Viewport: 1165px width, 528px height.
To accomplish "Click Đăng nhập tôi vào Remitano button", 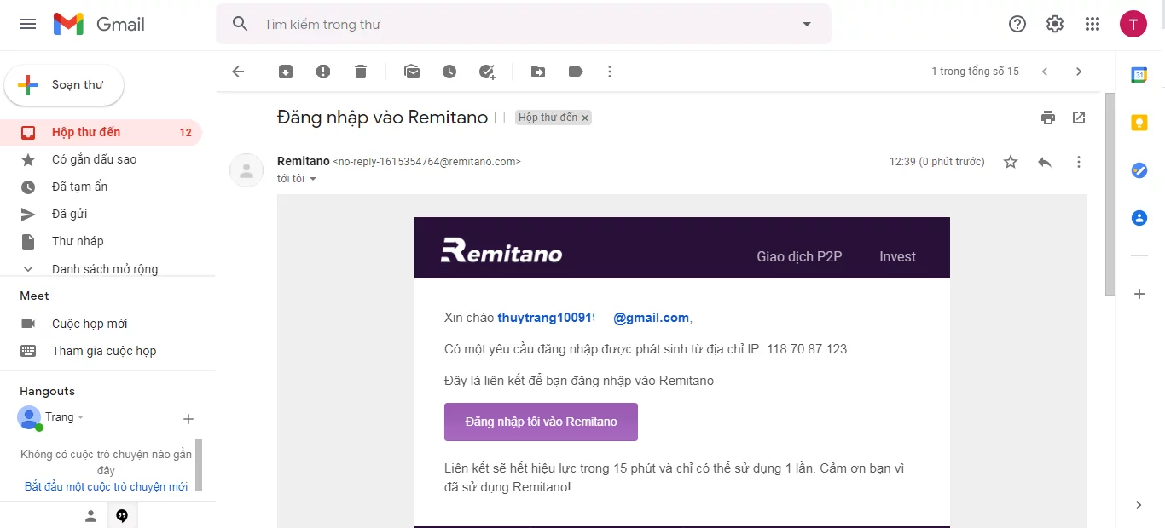I will [x=541, y=422].
